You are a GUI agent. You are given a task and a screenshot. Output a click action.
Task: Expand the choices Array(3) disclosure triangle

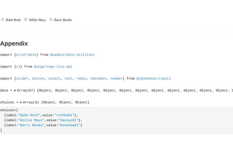(x=21, y=102)
